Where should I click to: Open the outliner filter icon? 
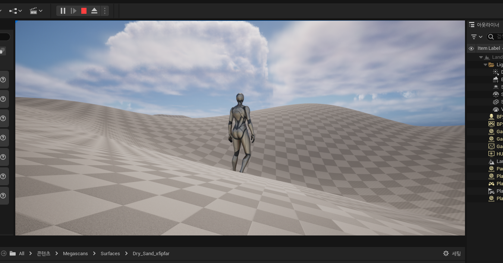[474, 36]
